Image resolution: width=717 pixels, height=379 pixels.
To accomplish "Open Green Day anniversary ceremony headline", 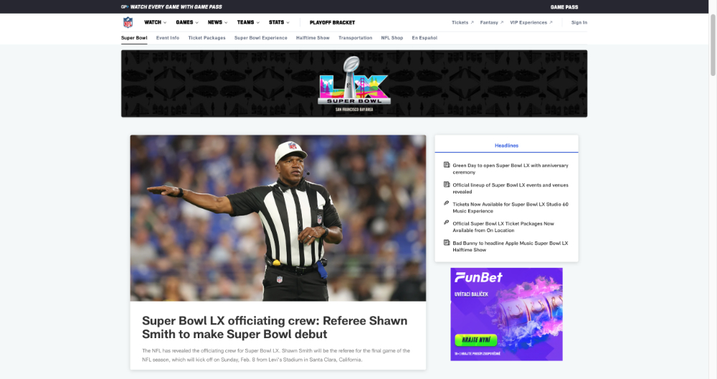I will [x=511, y=168].
